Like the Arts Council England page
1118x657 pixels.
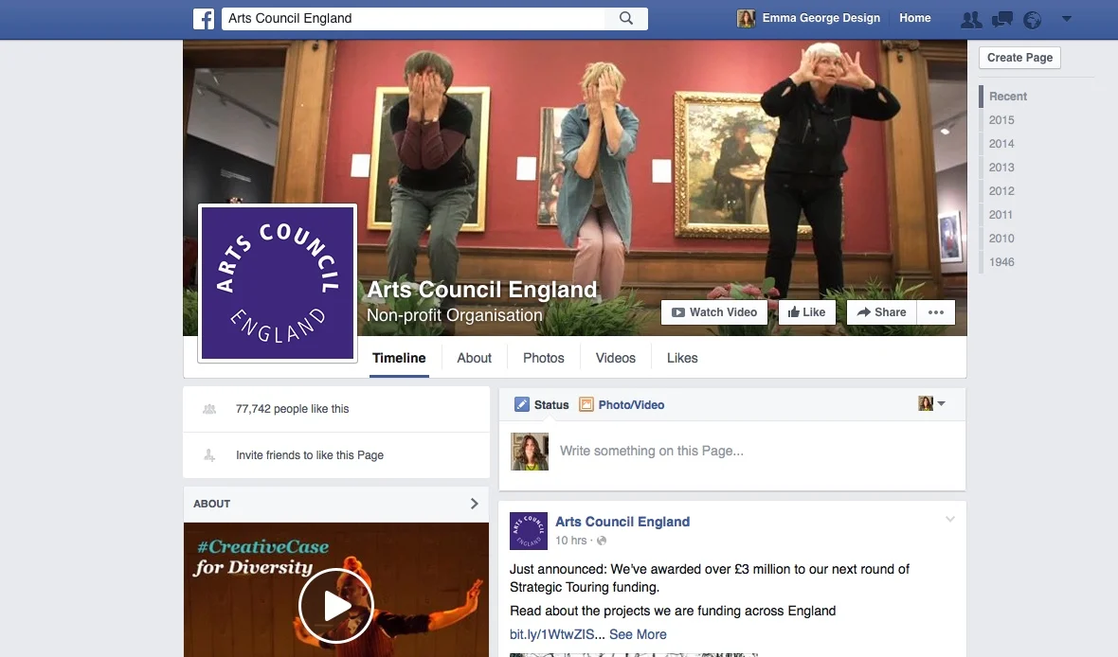click(x=806, y=312)
